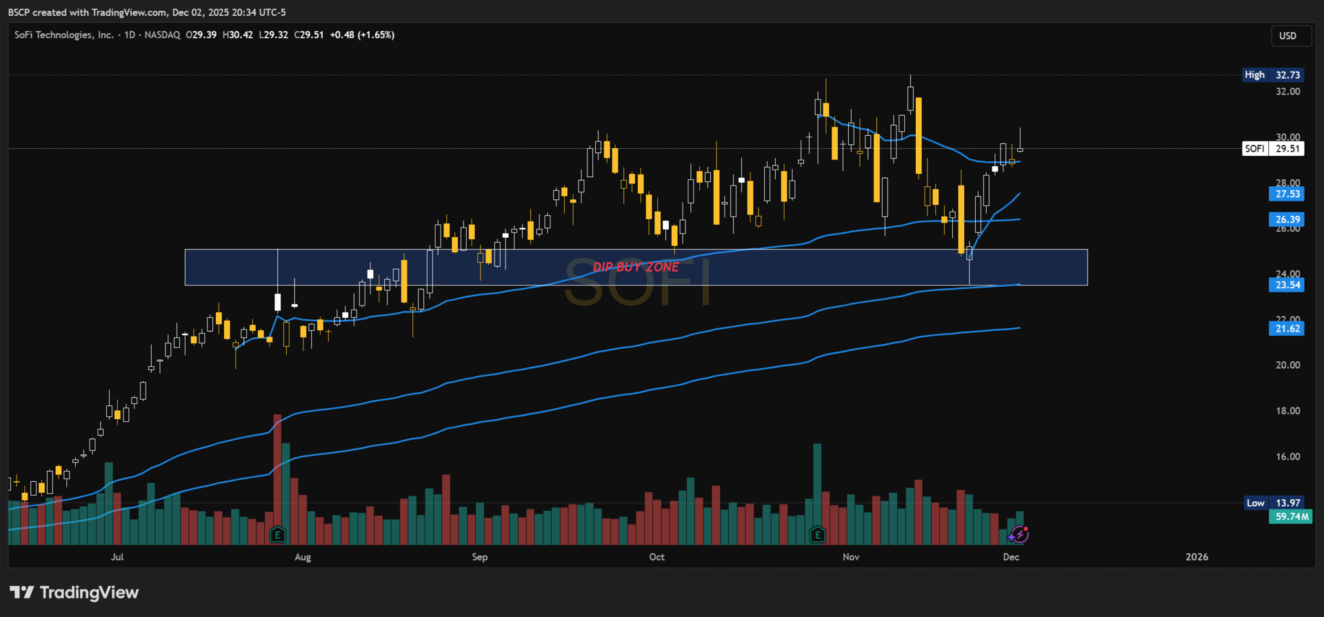
Task: Click the earnings E marker near Nov
Action: pyautogui.click(x=817, y=534)
